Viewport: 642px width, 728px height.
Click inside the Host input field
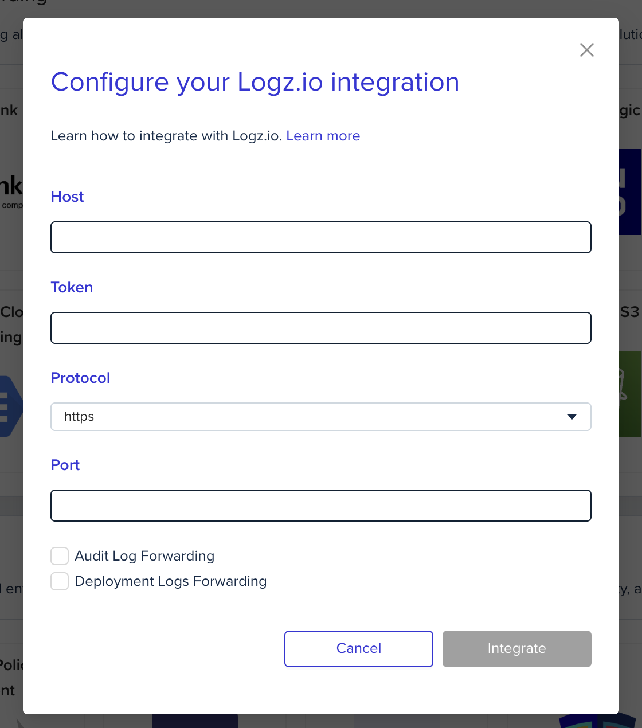pyautogui.click(x=321, y=237)
